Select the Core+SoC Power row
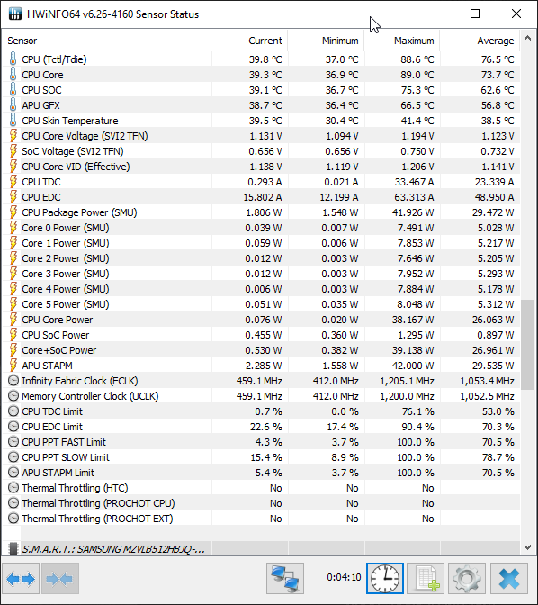This screenshot has width=538, height=605. pyautogui.click(x=261, y=350)
